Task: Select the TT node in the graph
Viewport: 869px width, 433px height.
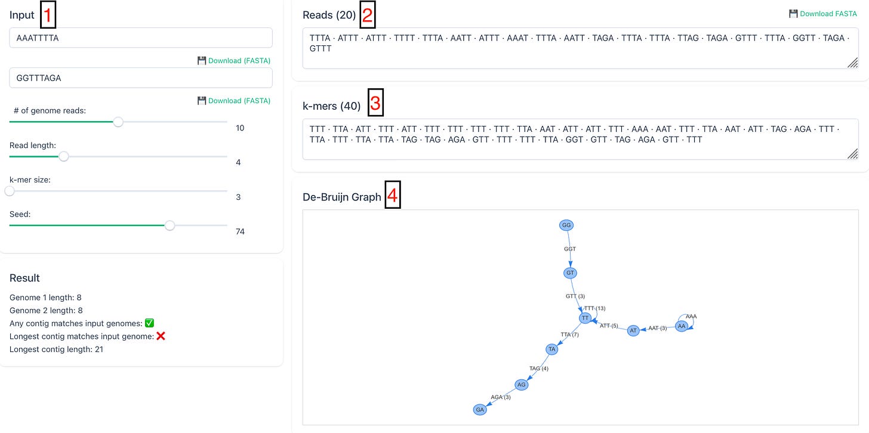Action: pos(586,318)
